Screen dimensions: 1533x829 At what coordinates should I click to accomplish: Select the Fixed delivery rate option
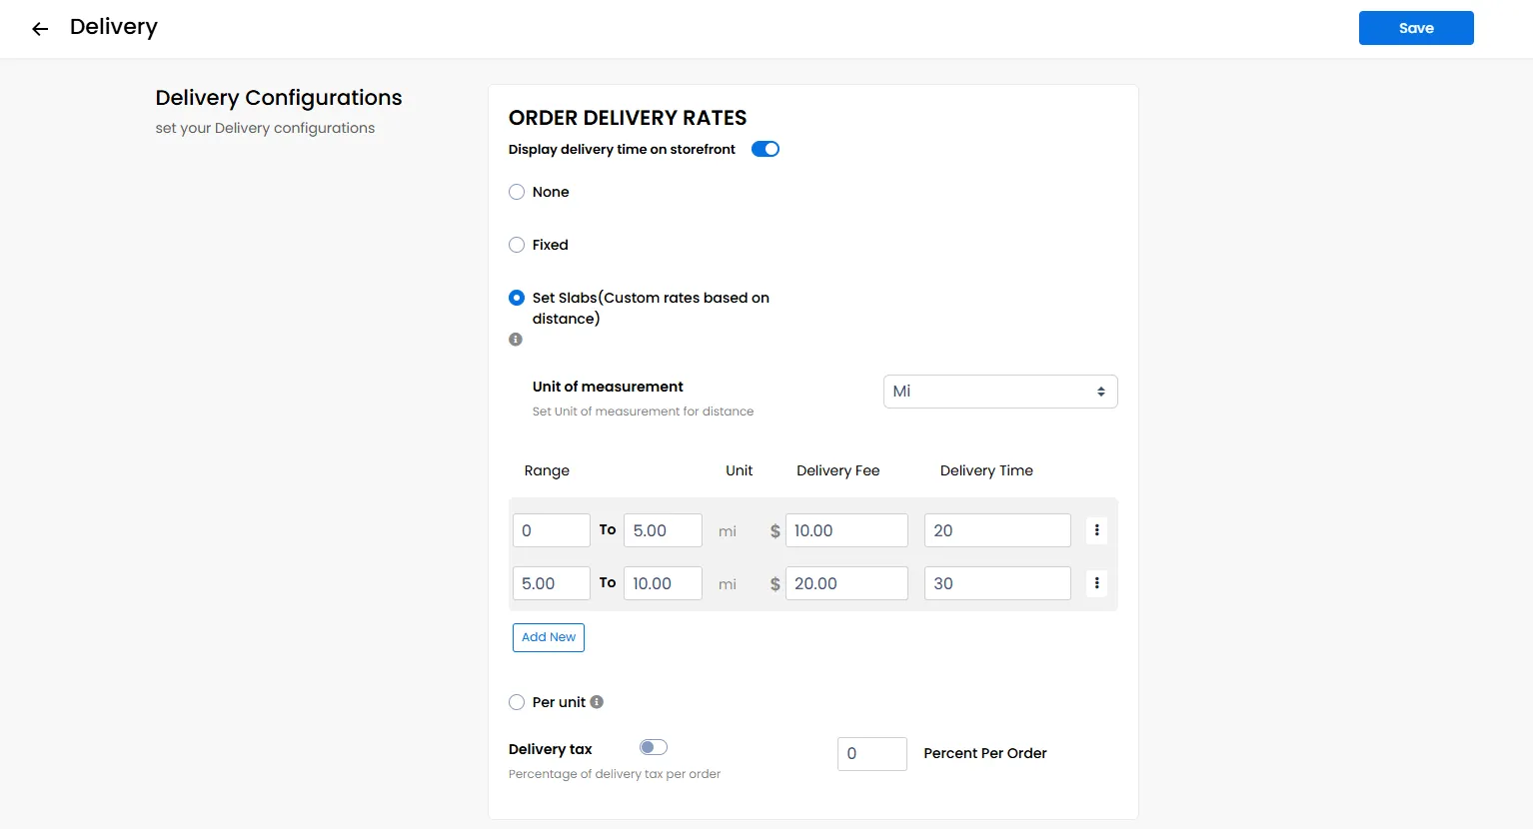(x=517, y=245)
